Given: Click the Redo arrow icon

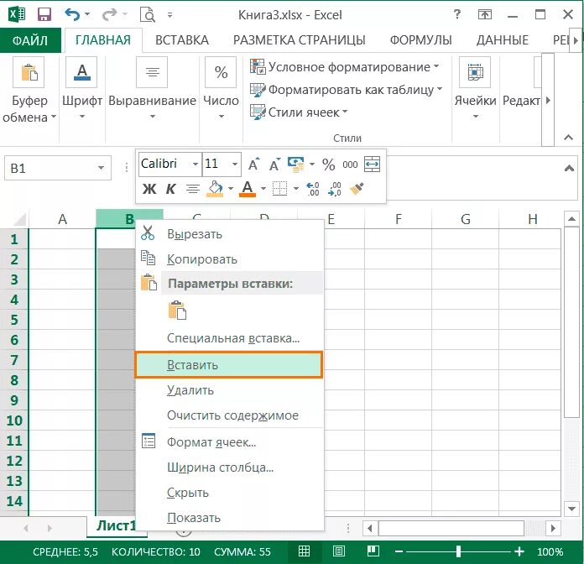Looking at the screenshot, I should [x=109, y=14].
